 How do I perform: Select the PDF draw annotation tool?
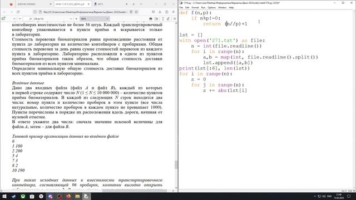(168, 18)
